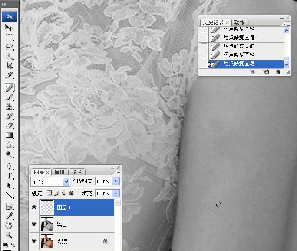Select the Dodge tool
The height and width of the screenshot is (251, 297).
click(x=9, y=154)
